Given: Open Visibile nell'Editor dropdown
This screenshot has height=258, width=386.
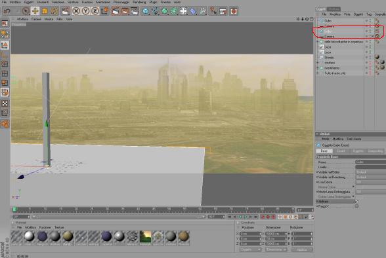Looking at the screenshot, I should click(x=371, y=172).
